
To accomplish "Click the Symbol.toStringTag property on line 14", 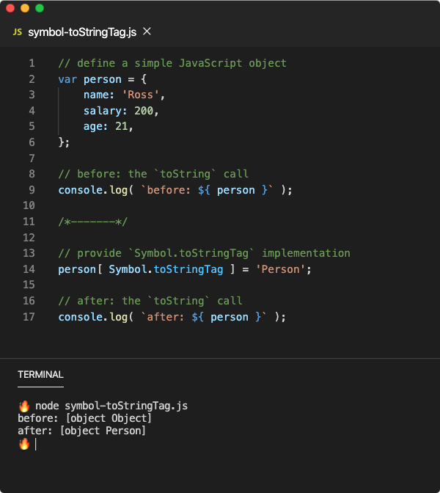I will [x=166, y=269].
